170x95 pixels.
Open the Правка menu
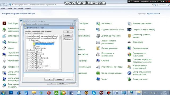coord(9,8)
